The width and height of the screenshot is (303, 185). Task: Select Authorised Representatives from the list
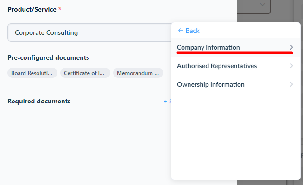[236, 66]
